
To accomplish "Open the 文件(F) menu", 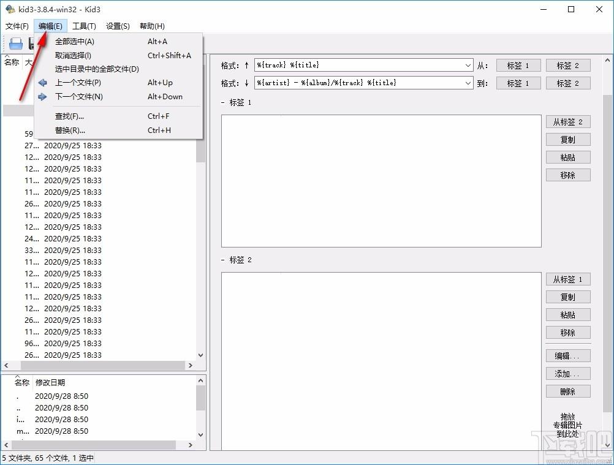I will click(17, 26).
